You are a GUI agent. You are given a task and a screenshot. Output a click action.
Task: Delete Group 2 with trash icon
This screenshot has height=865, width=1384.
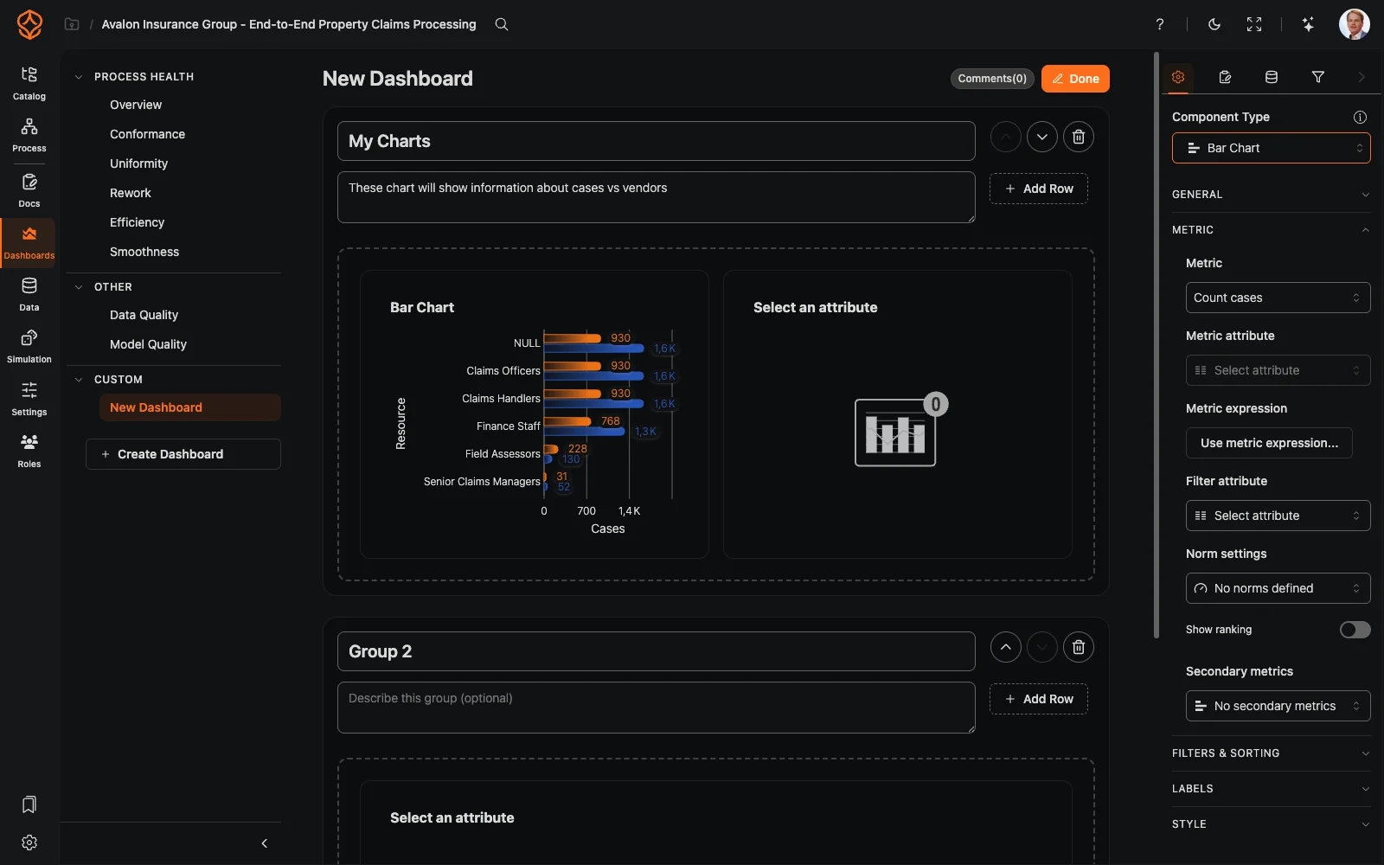coord(1079,647)
